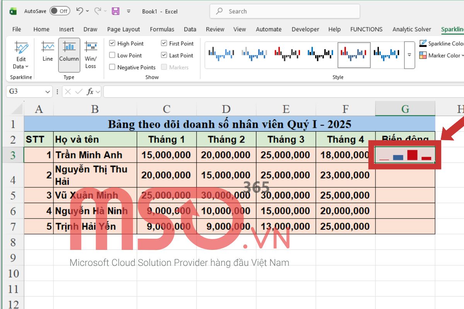Open Customize Quick Access Toolbar dropdown

pyautogui.click(x=129, y=11)
